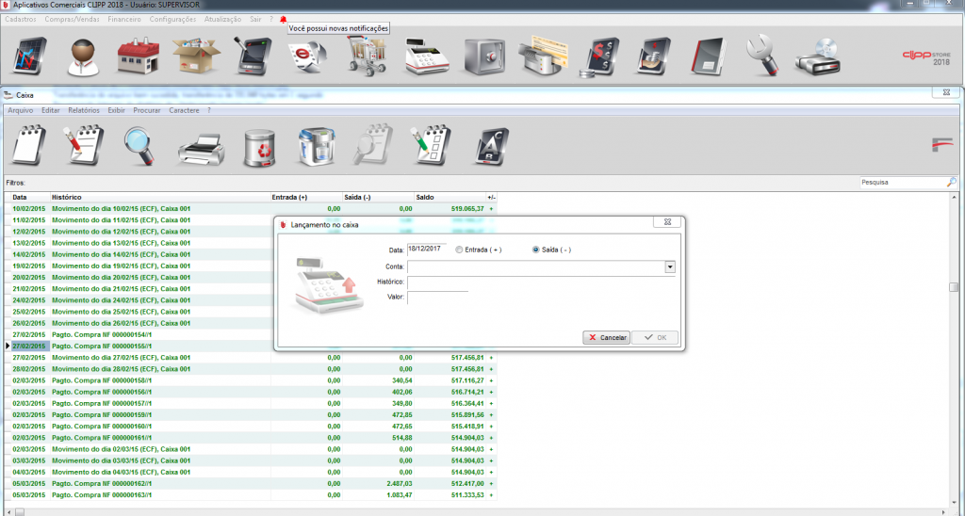Click the cardboard box products icon

pos(196,57)
